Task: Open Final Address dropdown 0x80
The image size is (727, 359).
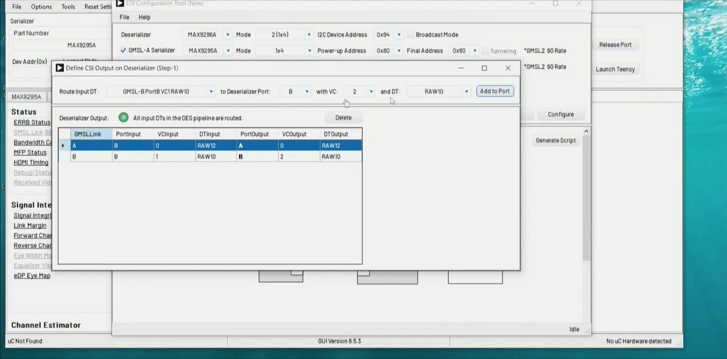Action: tap(474, 51)
